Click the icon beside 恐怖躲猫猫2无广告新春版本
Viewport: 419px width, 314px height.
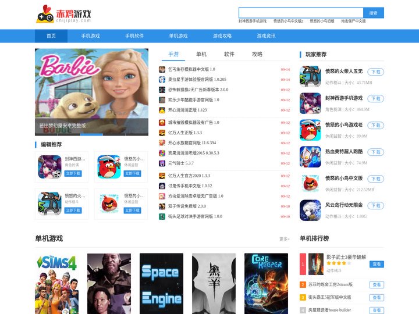point(162,90)
